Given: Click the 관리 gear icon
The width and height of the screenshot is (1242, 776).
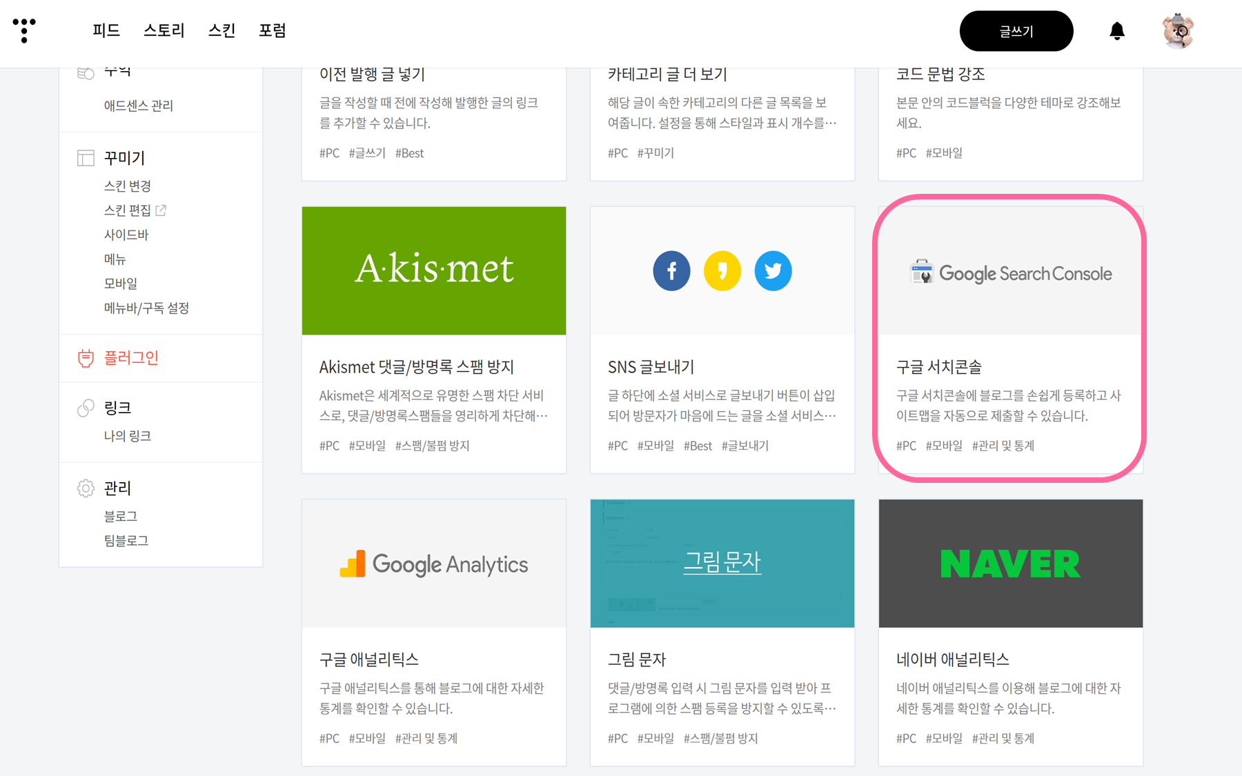Looking at the screenshot, I should [x=85, y=488].
